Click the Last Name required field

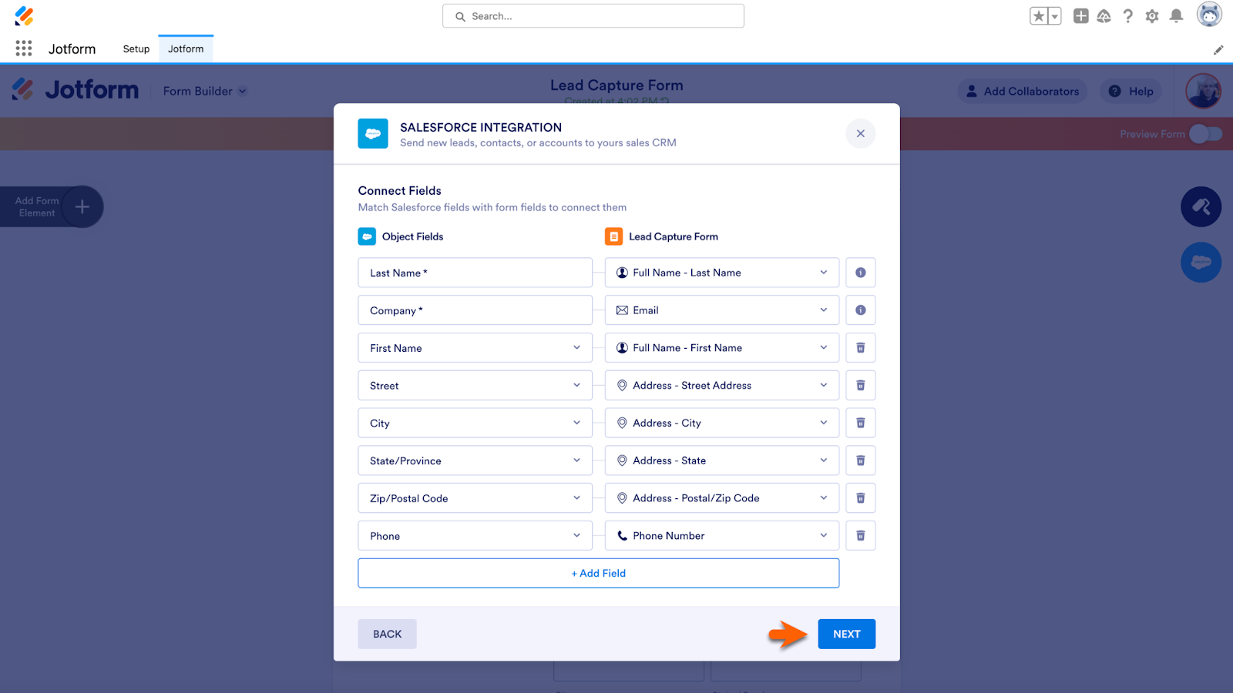click(x=475, y=273)
